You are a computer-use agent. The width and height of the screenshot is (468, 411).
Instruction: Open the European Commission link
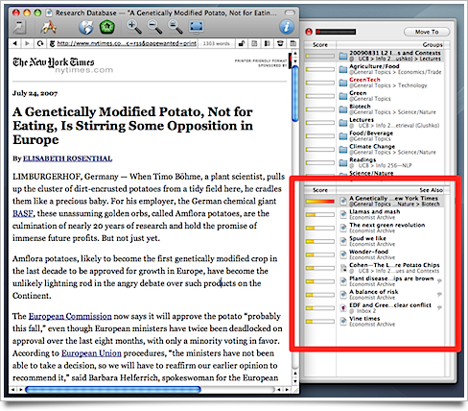(x=70, y=316)
